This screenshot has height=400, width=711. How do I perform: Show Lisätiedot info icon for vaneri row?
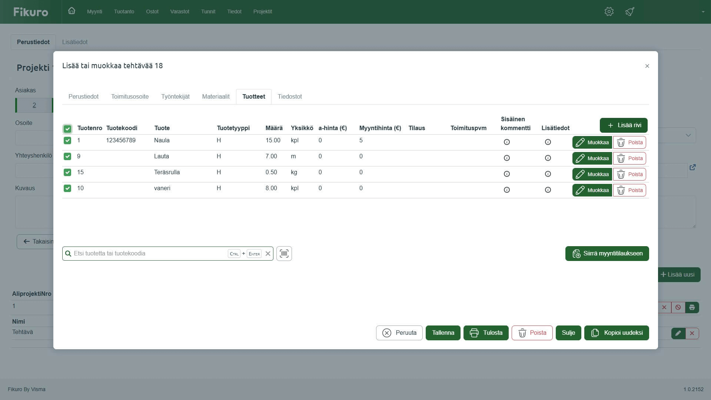pos(548,190)
